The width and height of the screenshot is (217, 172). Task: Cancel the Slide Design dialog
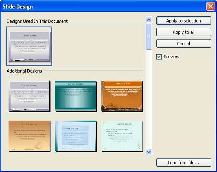[x=184, y=44]
